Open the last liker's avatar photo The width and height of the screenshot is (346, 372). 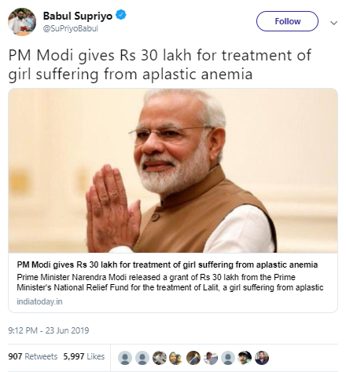pyautogui.click(x=262, y=358)
